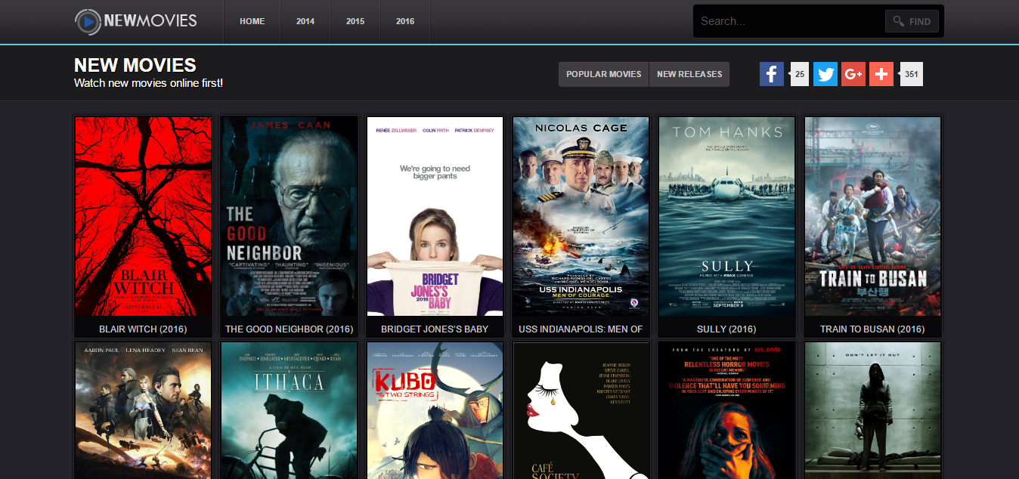Click the Watch new movies online first tagline
The width and height of the screenshot is (1019, 479).
[148, 83]
